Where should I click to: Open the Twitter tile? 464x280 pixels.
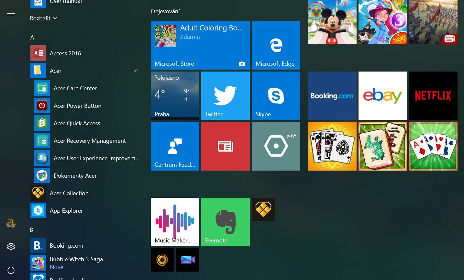[225, 95]
